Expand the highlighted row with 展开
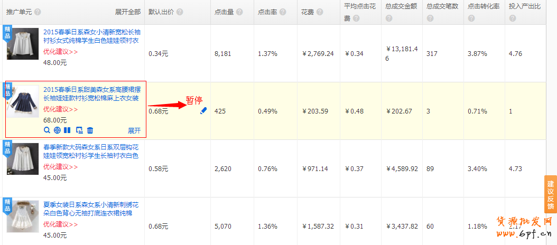 point(134,130)
